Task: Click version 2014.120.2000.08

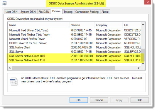Action: coord(82,43)
